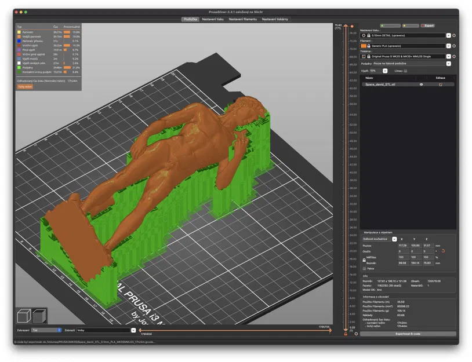Open filament settings via the cog icon
Image resolution: width=472 pixels, height=362 pixels.
pos(454,46)
